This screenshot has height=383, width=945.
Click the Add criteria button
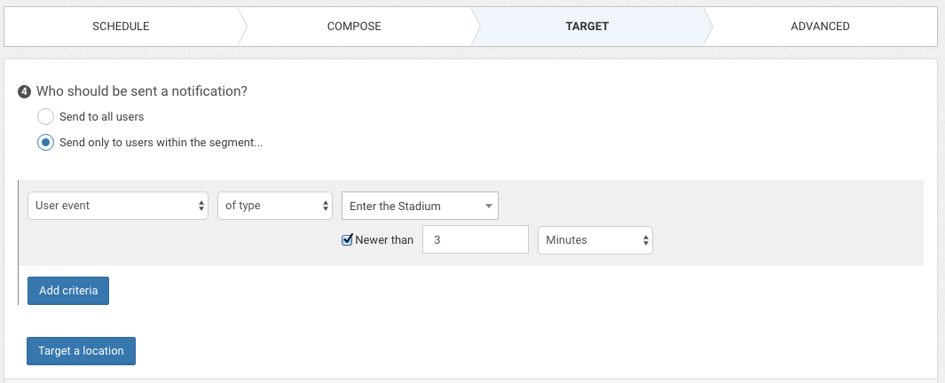coord(68,291)
